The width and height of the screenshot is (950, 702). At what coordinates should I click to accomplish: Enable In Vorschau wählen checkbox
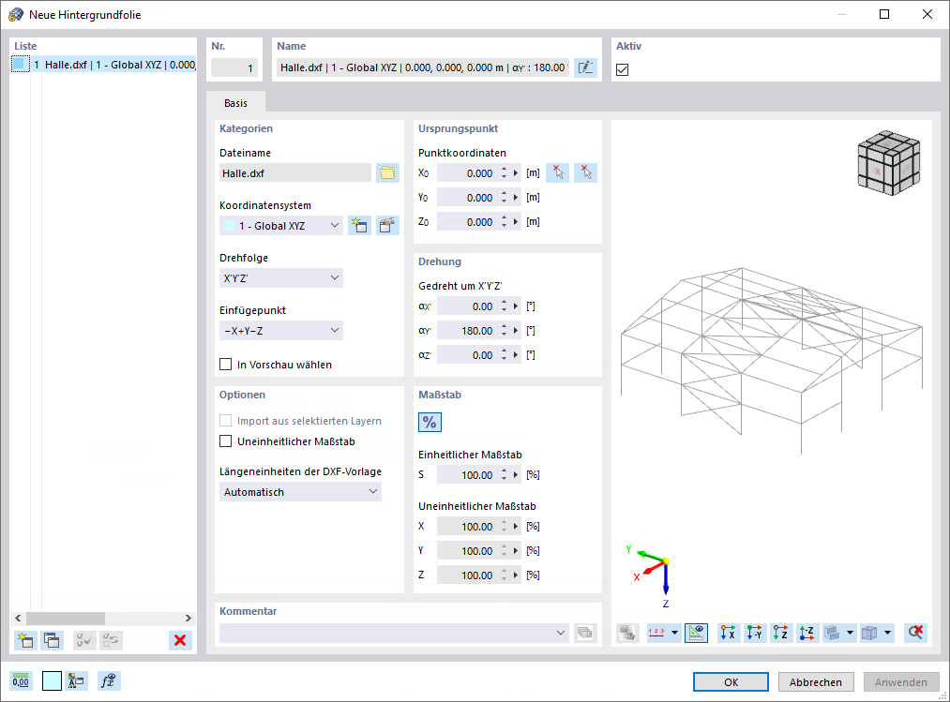click(x=225, y=364)
